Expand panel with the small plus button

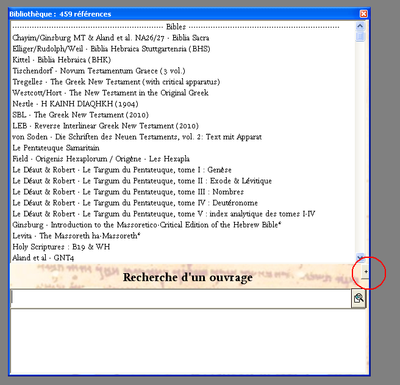tap(366, 272)
